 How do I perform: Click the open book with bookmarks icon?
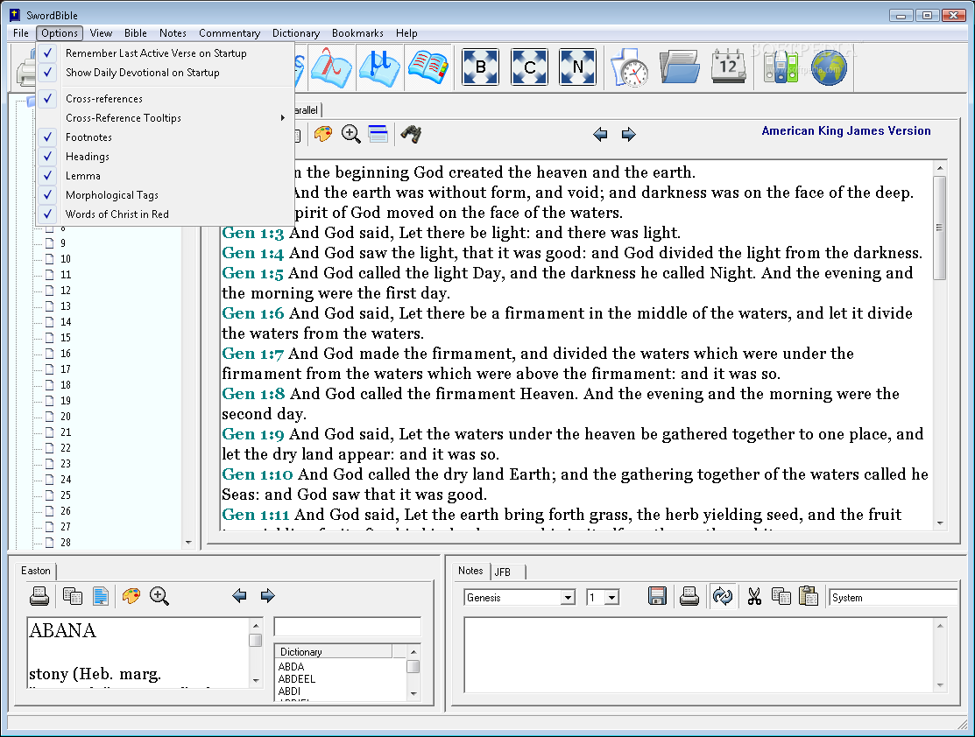click(x=427, y=67)
